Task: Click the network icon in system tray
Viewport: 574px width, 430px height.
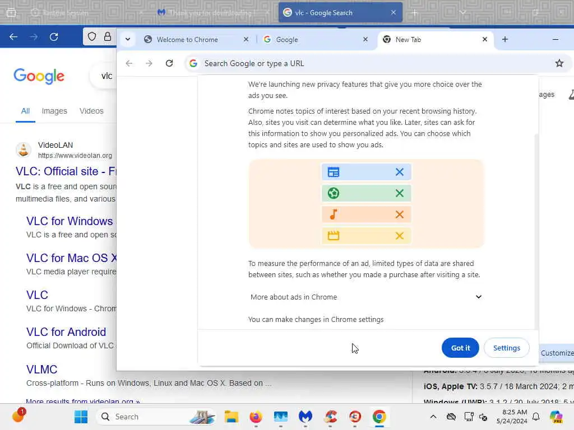Action: tap(469, 417)
